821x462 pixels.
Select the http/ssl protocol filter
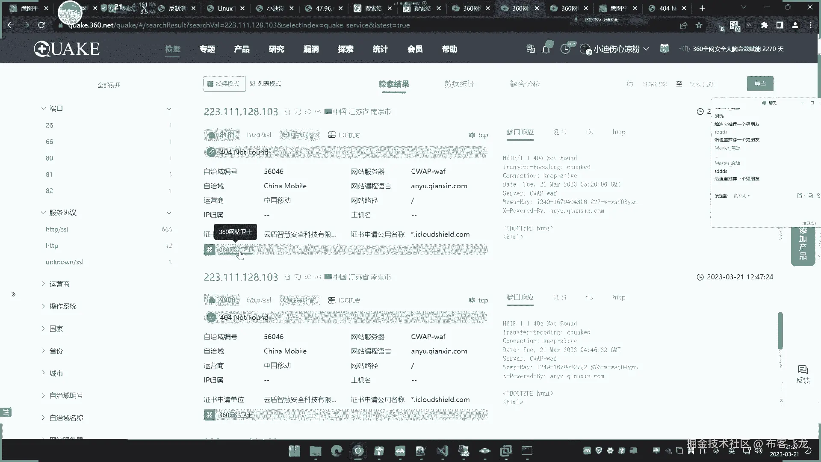[57, 229]
